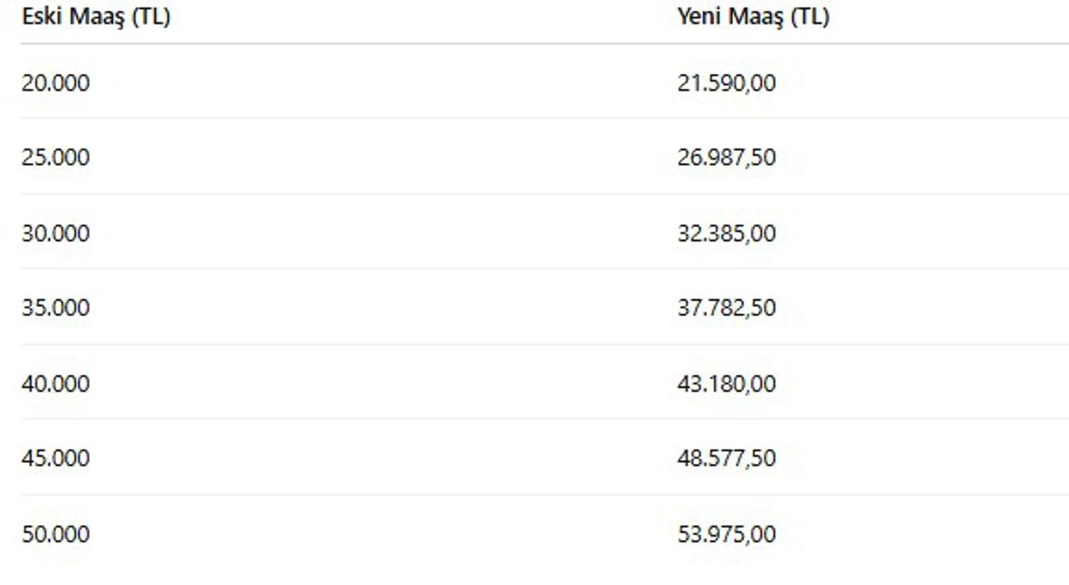Choose the 35.000 old salary entry
The width and height of the screenshot is (1069, 585).
[x=55, y=308]
